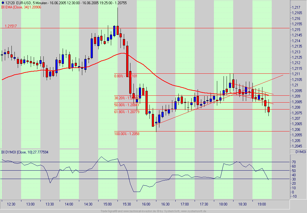Click the www.technical-investor.de link in footer

tap(139, 211)
